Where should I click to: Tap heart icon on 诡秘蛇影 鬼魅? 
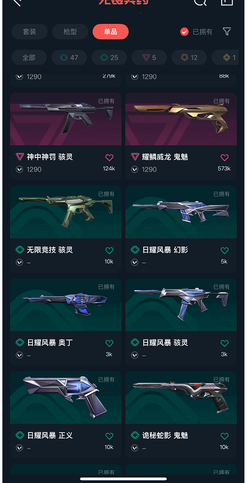pyautogui.click(x=225, y=436)
